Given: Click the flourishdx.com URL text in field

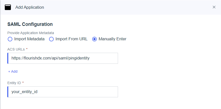Looking at the screenshot, I should (x=50, y=58).
